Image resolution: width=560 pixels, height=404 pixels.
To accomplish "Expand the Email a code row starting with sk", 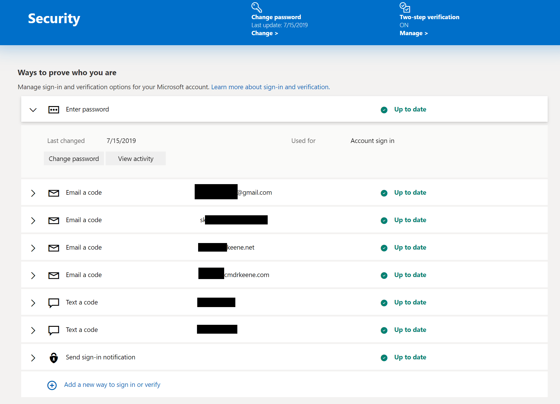I will (x=33, y=220).
